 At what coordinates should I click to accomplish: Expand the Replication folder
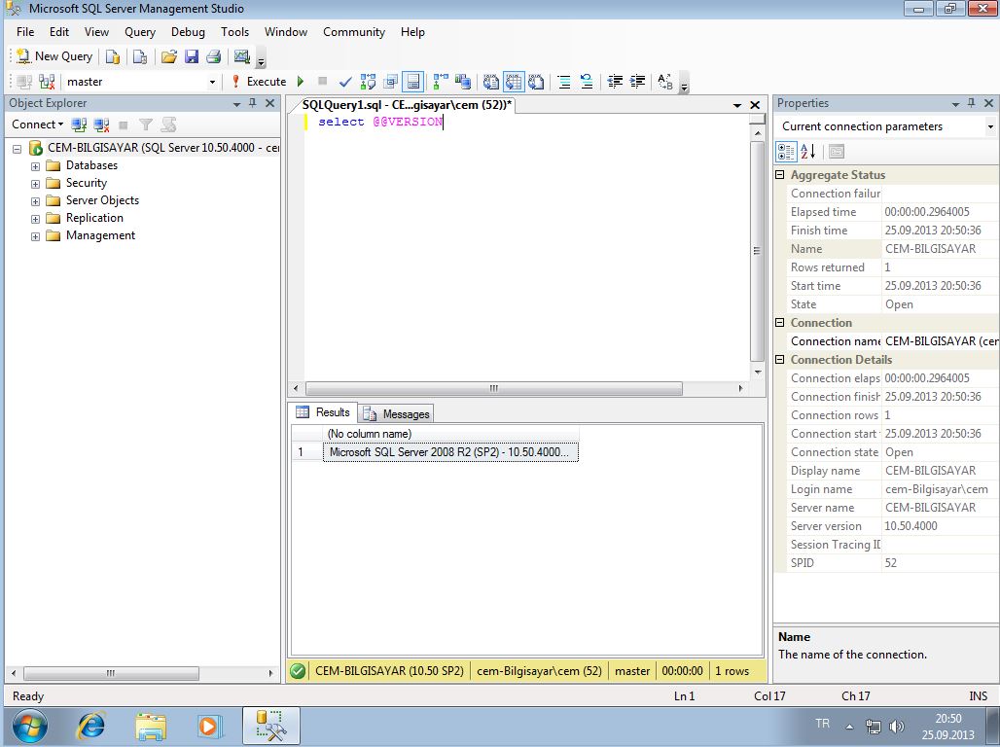coord(35,219)
